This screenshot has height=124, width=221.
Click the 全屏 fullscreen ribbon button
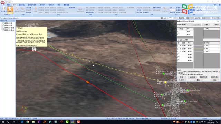pos(171,8)
